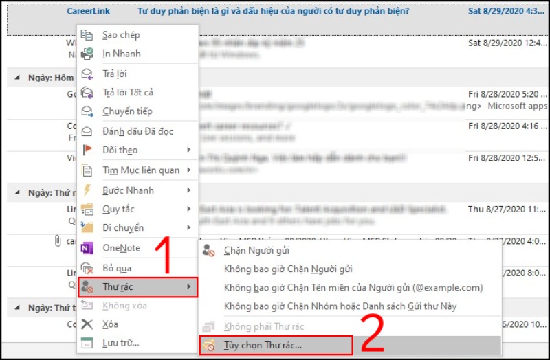Image resolution: width=550 pixels, height=360 pixels.
Task: Select the email dated Fri 8/28/2020 4:16
Action: point(507,126)
